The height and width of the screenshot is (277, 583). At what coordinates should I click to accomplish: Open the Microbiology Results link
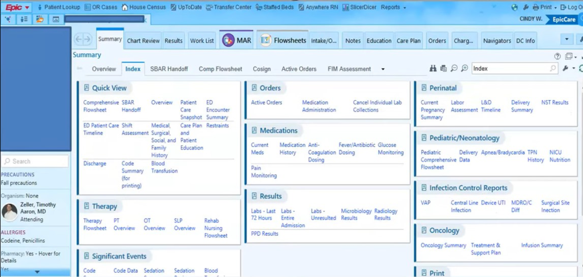point(356,214)
